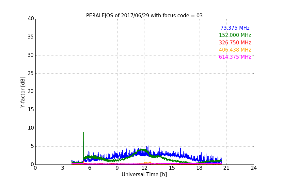Click the tall green spike peak near 5 h
282x188 pixels.
point(84,133)
